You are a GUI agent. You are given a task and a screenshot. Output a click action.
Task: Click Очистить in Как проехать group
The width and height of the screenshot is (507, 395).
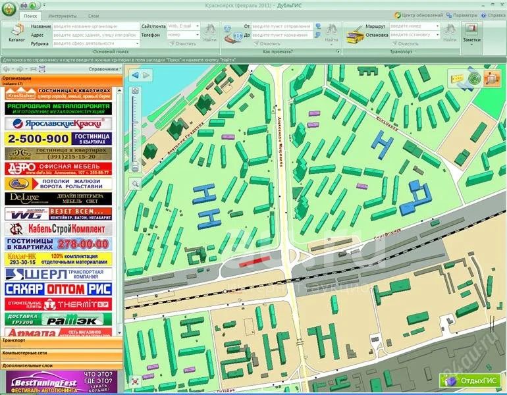[x=267, y=43]
